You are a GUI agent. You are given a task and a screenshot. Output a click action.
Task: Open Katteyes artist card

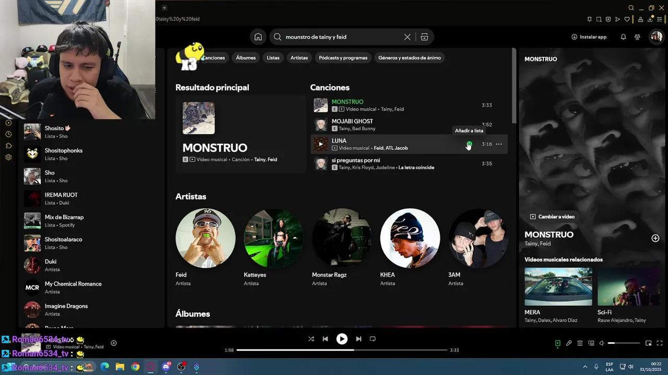273,247
